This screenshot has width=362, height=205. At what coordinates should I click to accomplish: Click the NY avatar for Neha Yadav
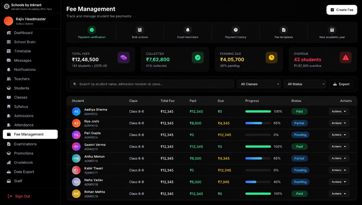coord(76,182)
